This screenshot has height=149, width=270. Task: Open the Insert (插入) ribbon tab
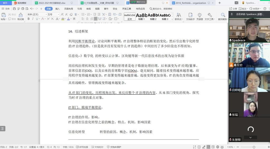pyautogui.click(x=57, y=9)
